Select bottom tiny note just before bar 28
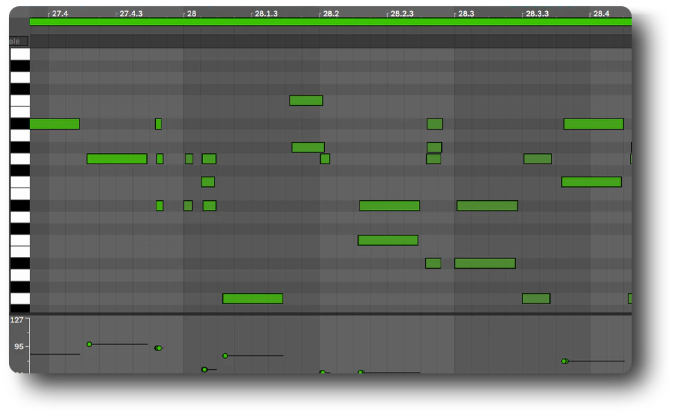The width and height of the screenshot is (685, 417). click(x=159, y=206)
